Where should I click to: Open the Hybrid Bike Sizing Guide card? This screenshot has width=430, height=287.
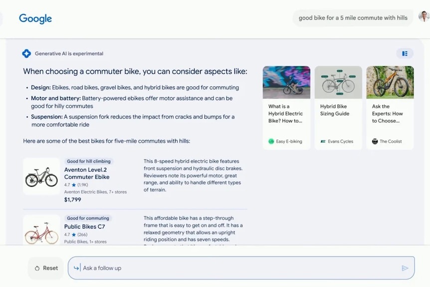(338, 108)
